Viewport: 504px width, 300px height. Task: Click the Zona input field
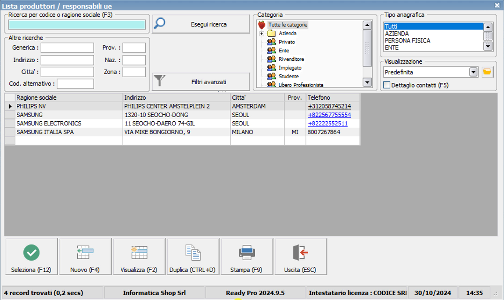(x=134, y=72)
